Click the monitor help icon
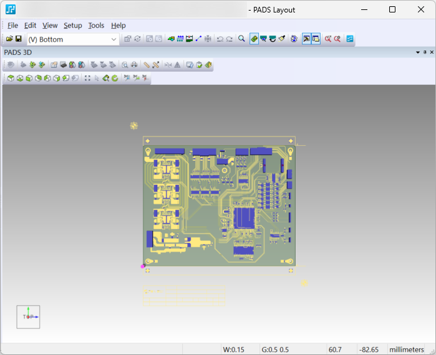The image size is (436, 355). 190,65
